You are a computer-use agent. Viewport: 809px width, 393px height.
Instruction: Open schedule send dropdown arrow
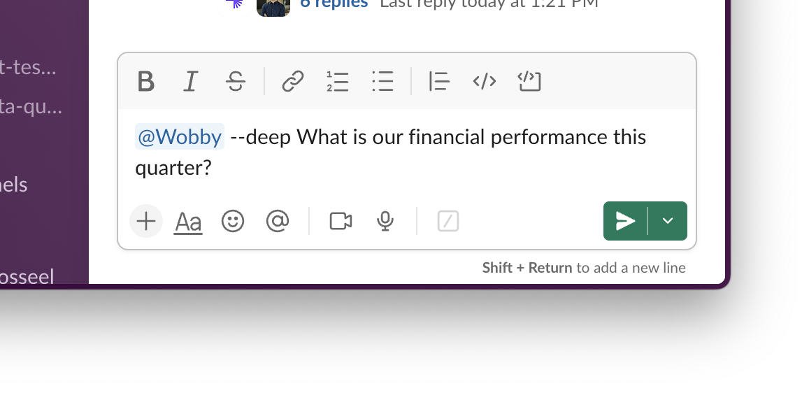coord(668,221)
